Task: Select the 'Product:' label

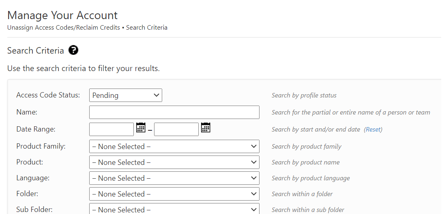Action: click(x=30, y=162)
